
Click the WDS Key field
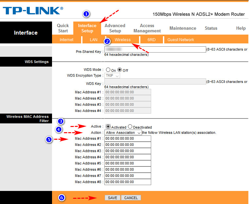[x=155, y=81]
